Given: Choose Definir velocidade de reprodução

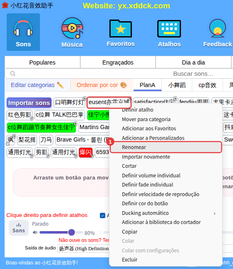Looking at the screenshot, I should [x=166, y=194].
